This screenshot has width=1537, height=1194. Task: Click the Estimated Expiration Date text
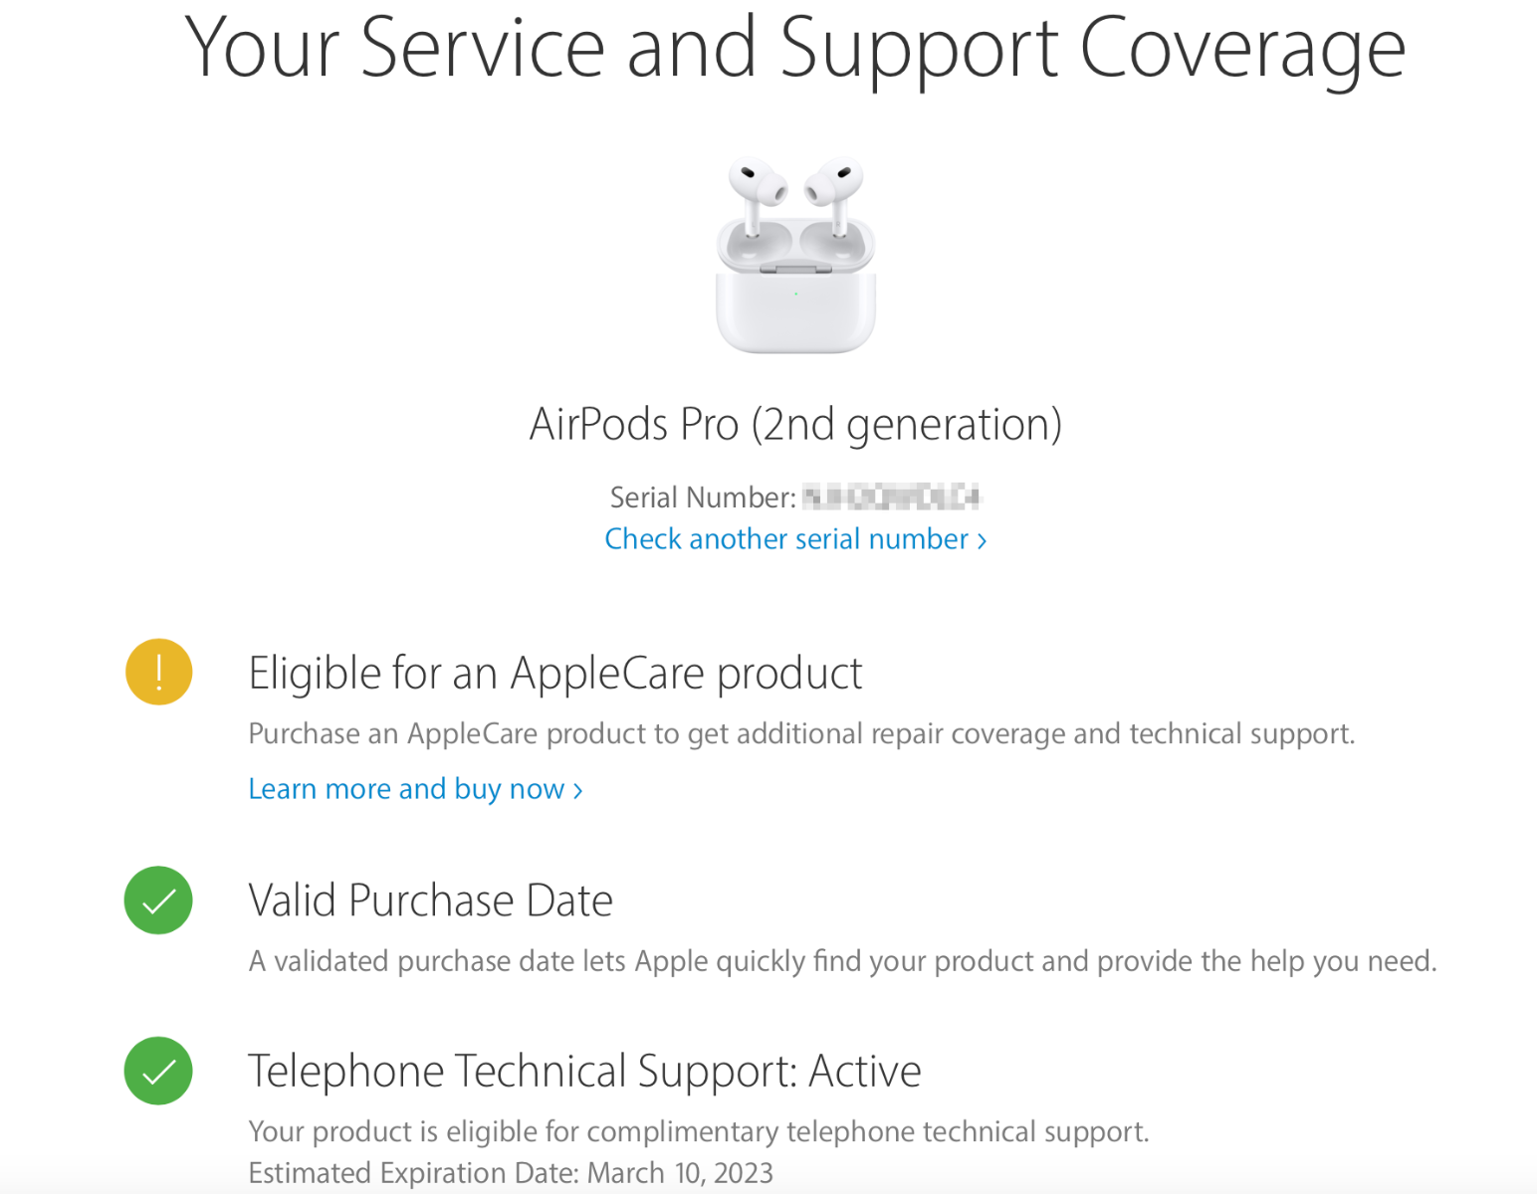tap(511, 1172)
